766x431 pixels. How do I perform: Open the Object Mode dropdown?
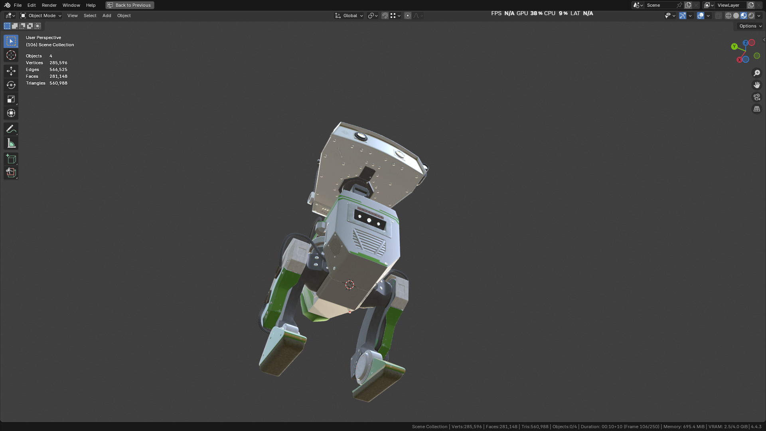(41, 16)
